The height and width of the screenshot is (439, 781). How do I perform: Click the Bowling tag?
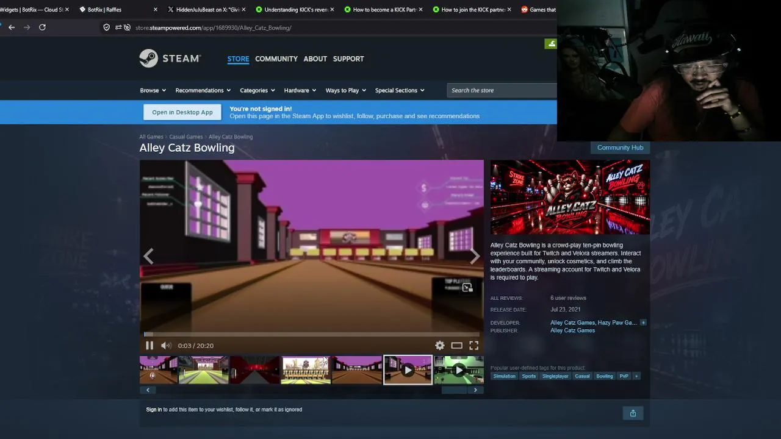[605, 376]
